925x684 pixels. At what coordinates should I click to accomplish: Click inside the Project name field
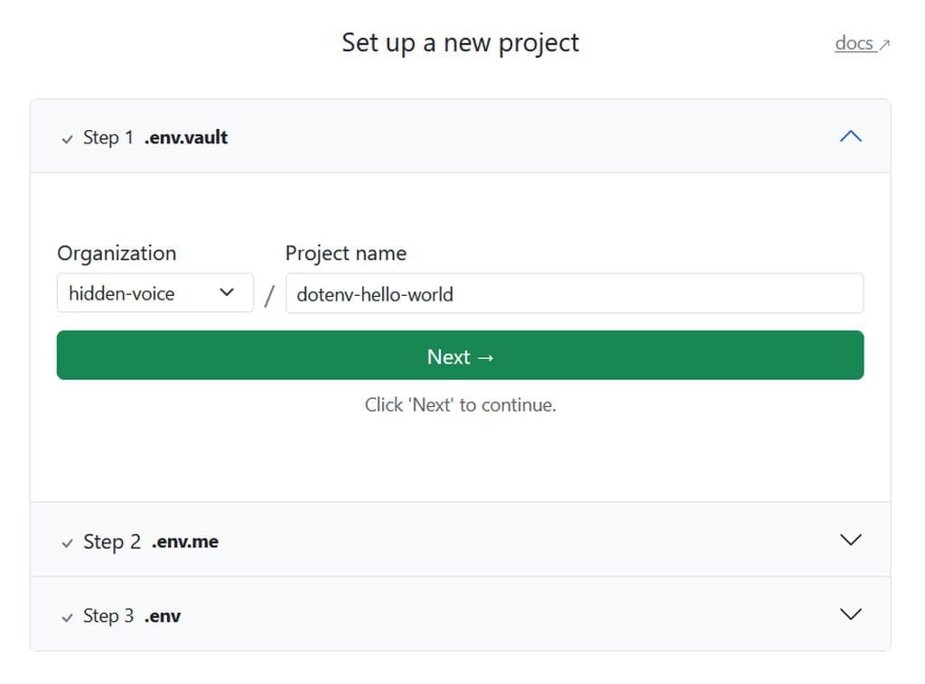tap(575, 292)
